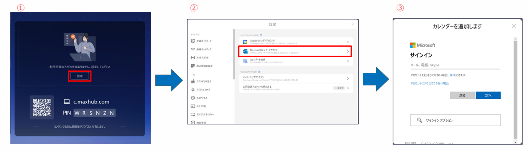Click the PIN code W R S N Z N
The image size is (528, 151).
pyautogui.click(x=94, y=113)
